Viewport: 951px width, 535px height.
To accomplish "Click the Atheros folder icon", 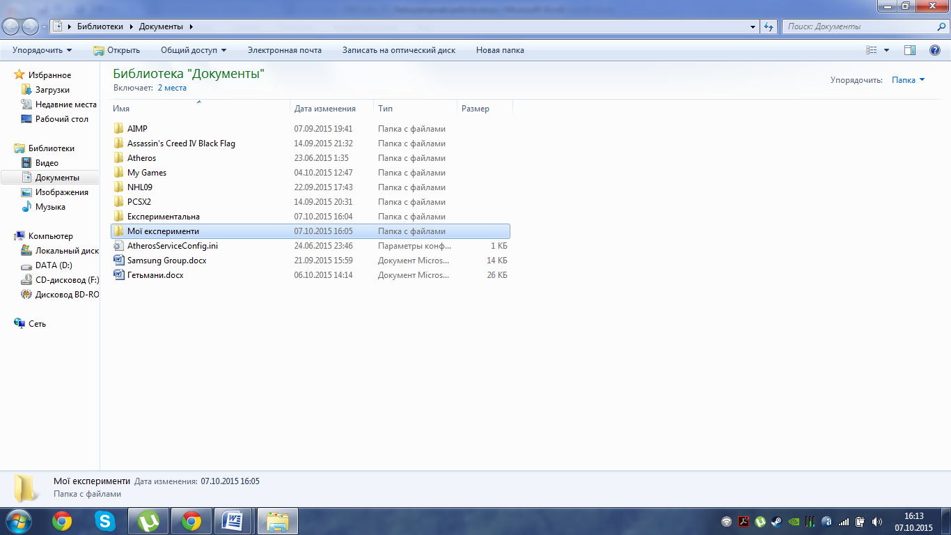I will point(118,158).
